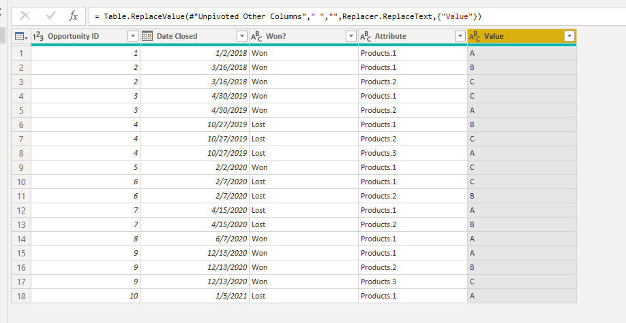This screenshot has width=626, height=323.
Task: Confirm formula with the checkmark icon
Action: click(50, 16)
